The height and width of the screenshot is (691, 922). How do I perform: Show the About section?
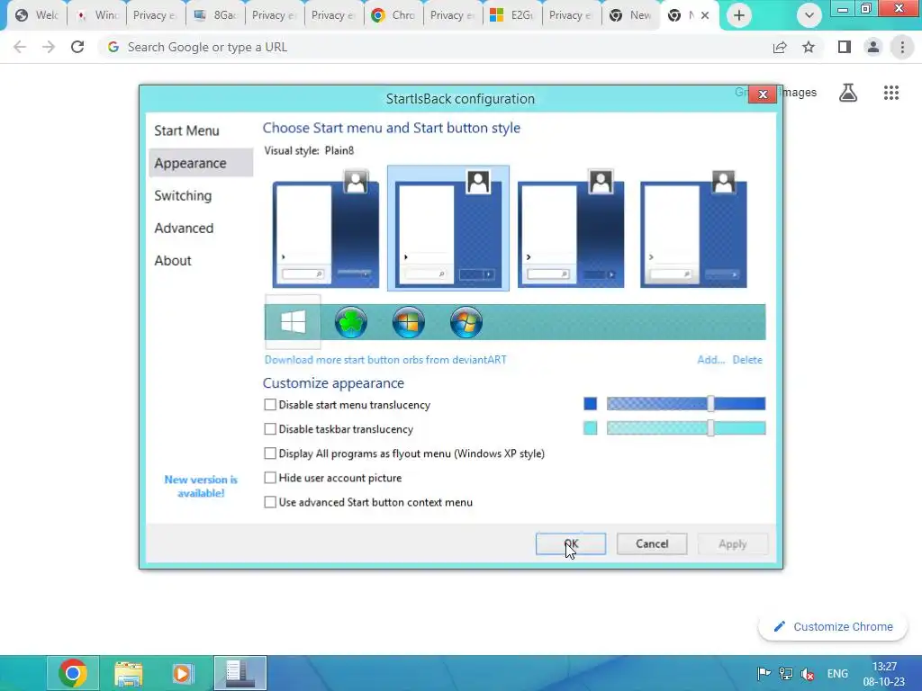[x=201, y=260]
